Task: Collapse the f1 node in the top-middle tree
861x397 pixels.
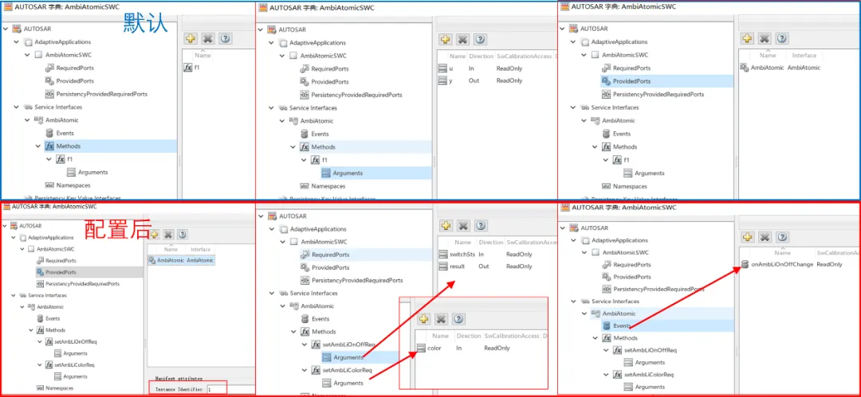Action: [x=304, y=160]
